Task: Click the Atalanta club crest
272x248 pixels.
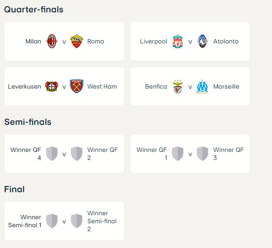Action: click(202, 41)
